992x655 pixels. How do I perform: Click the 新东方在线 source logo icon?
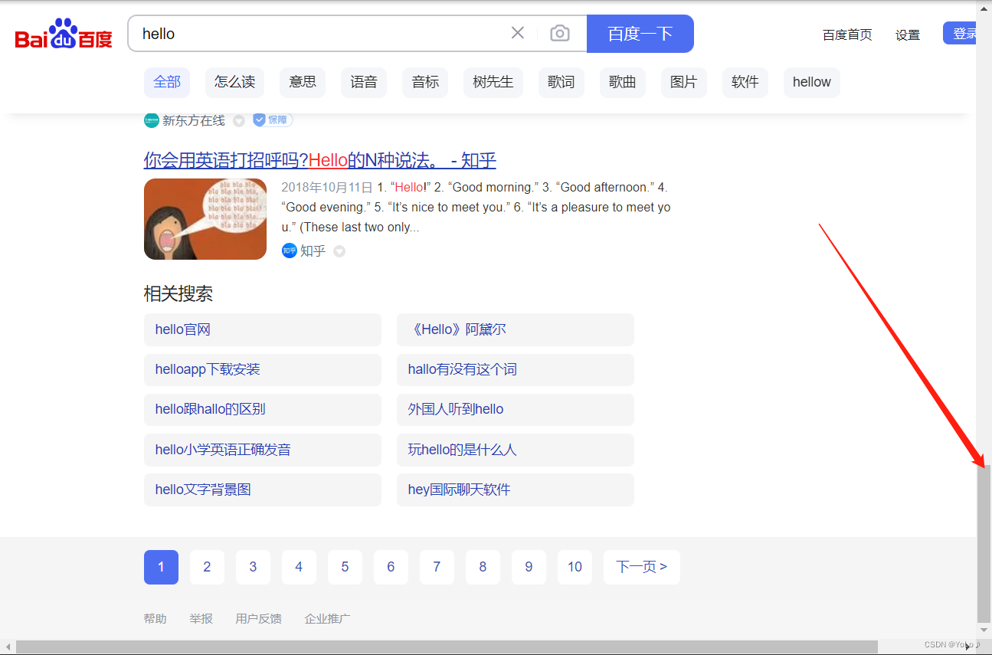pyautogui.click(x=151, y=120)
